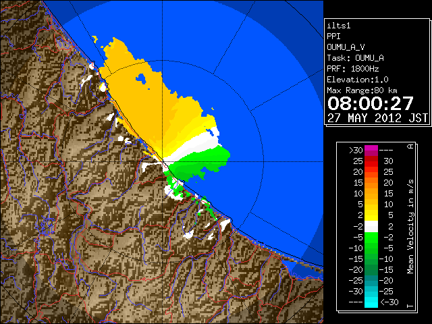Click the '>30' legend label
This screenshot has width=432, height=324.
coord(356,151)
